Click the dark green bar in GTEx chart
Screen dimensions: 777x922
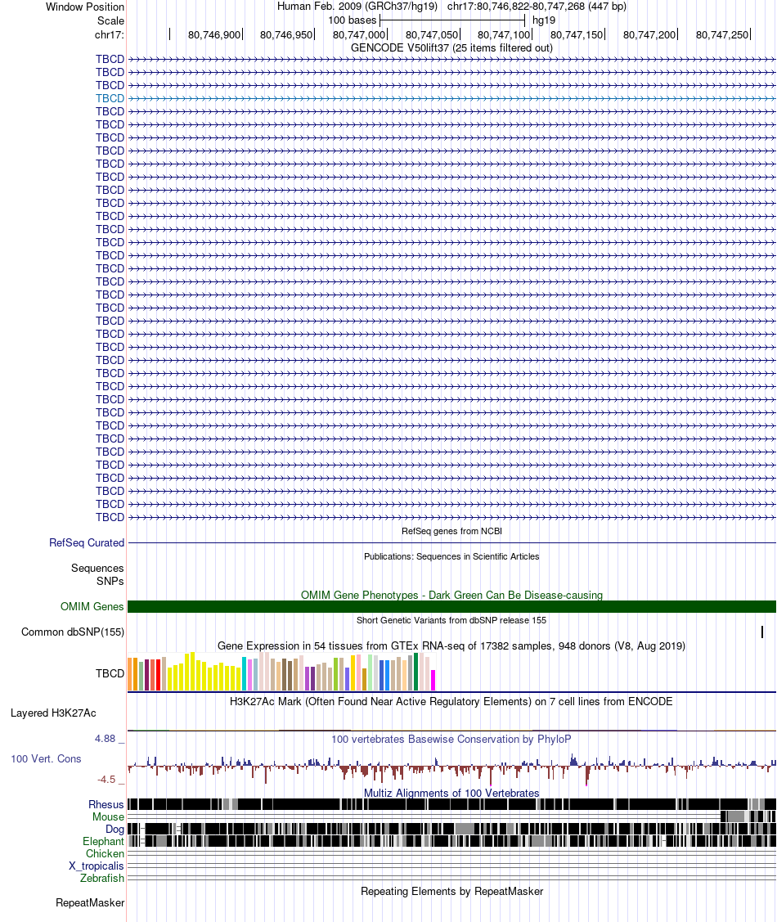tap(416, 672)
